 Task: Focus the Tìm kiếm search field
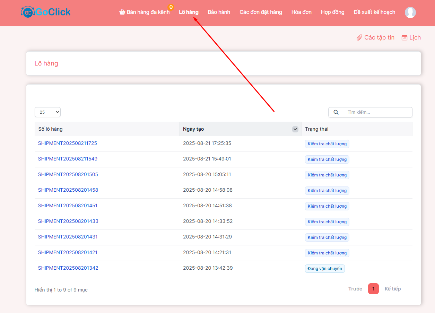click(378, 112)
